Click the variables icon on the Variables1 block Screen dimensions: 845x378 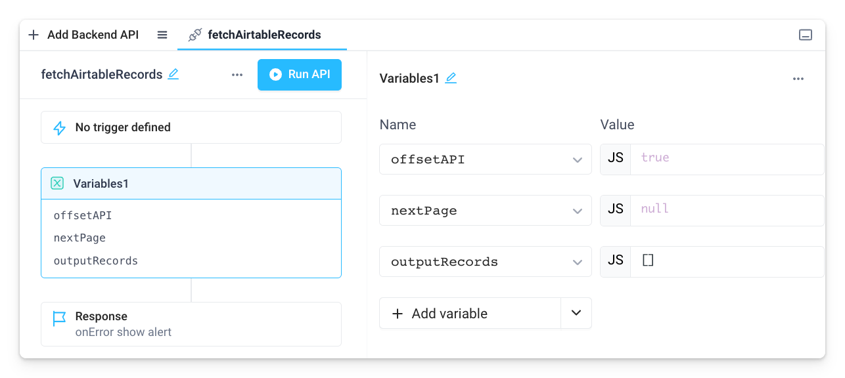point(58,183)
